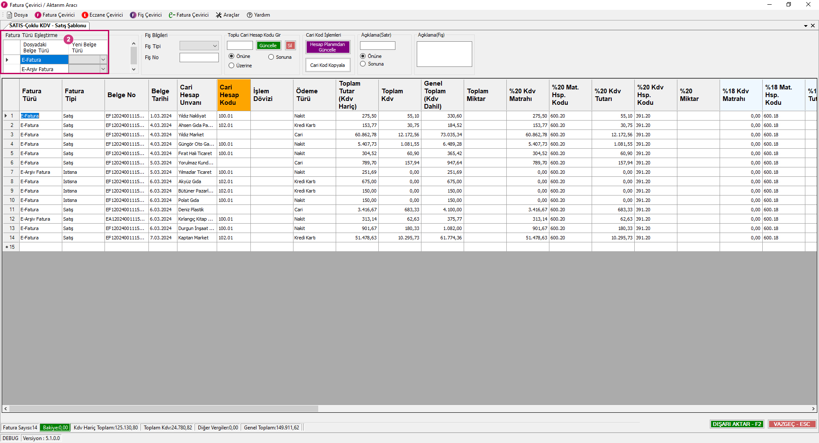The image size is (819, 443).
Task: Click the green e-Fatura Çevirici icon
Action: (x=171, y=15)
